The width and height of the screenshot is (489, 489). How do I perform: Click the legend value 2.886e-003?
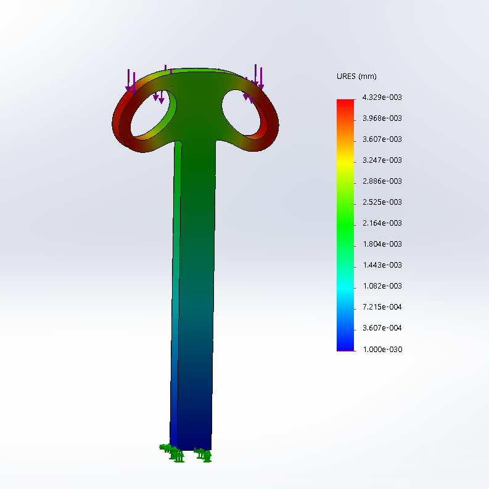[x=382, y=181]
